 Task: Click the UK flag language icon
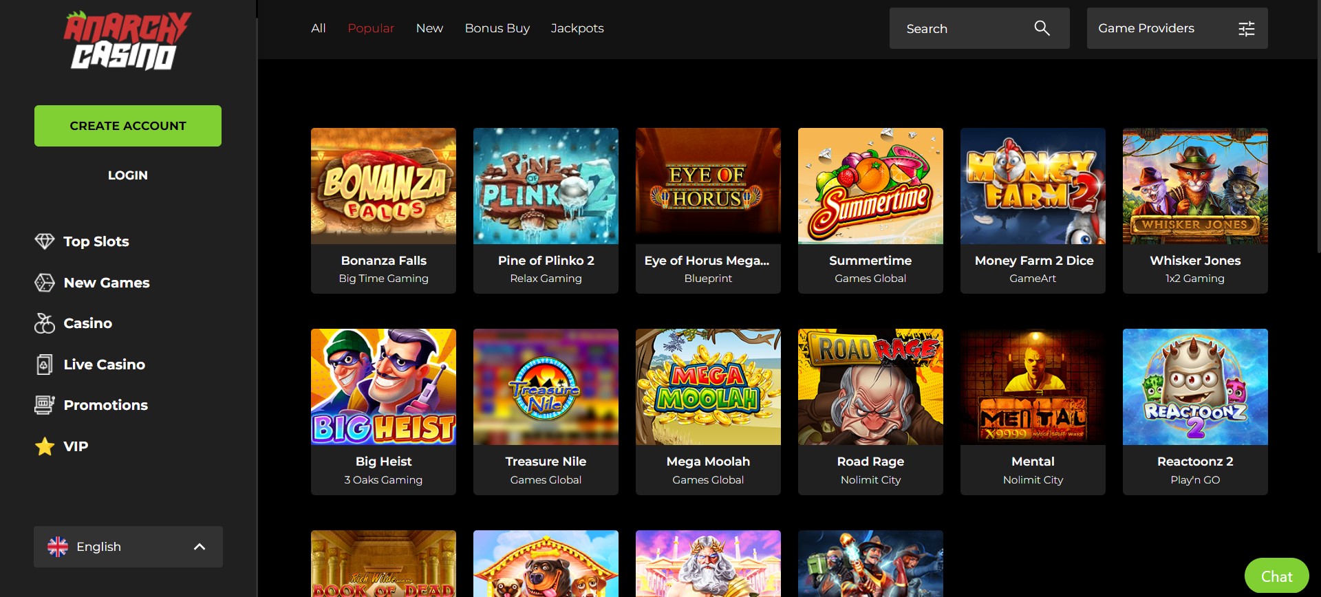point(58,547)
